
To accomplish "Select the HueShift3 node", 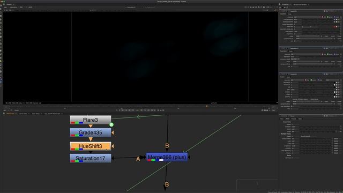I will (x=91, y=146).
